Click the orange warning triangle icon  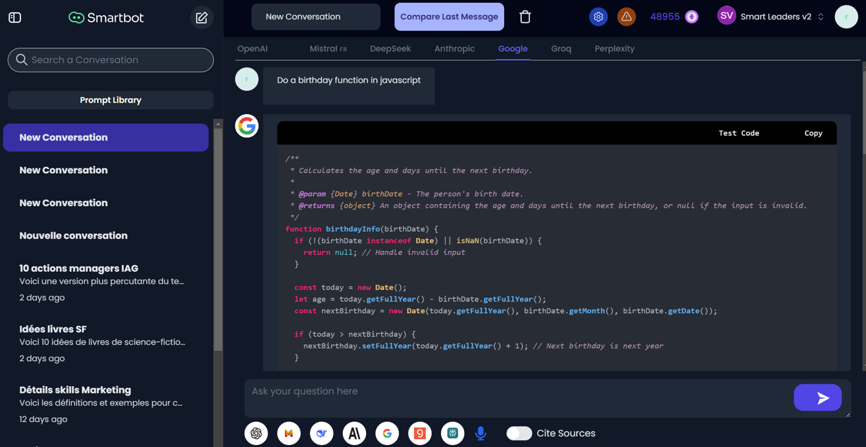point(626,17)
